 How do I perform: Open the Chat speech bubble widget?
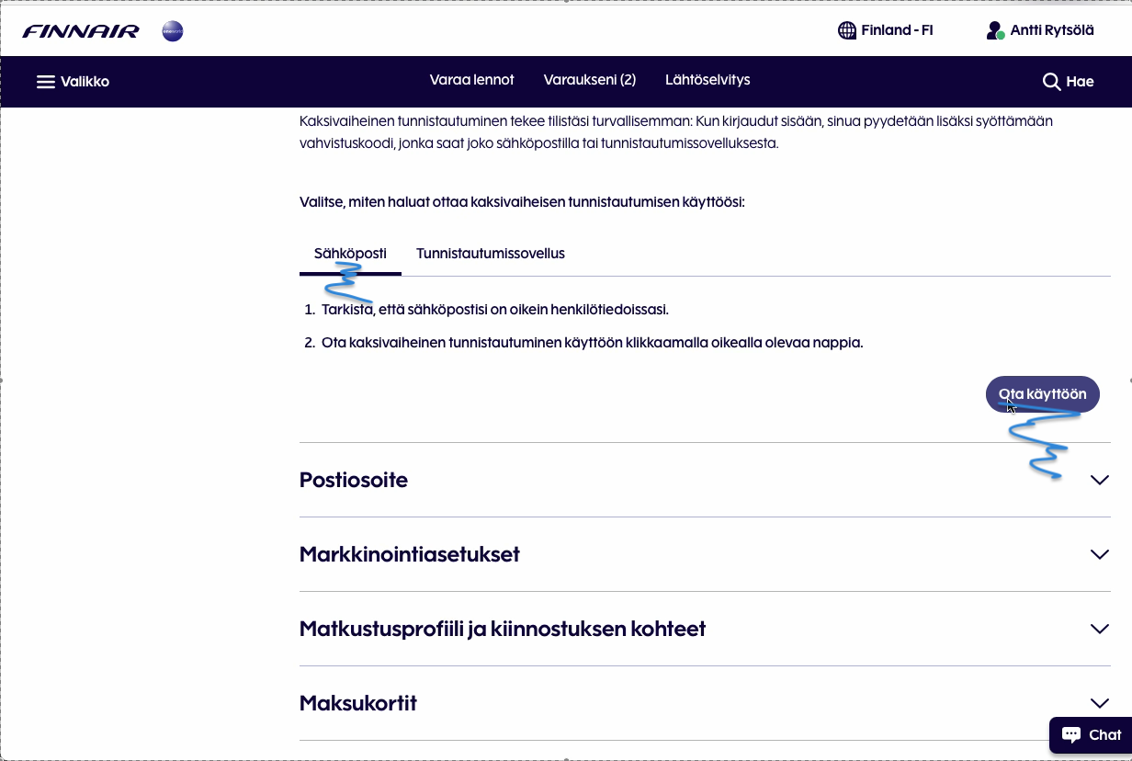pyautogui.click(x=1071, y=734)
